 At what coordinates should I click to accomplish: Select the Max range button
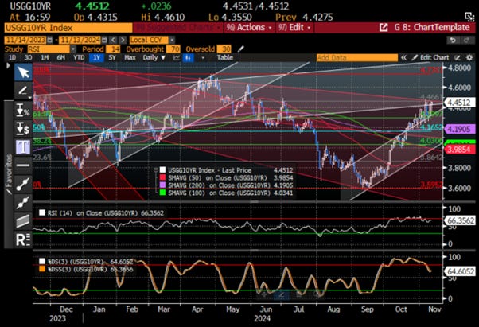[x=130, y=58]
